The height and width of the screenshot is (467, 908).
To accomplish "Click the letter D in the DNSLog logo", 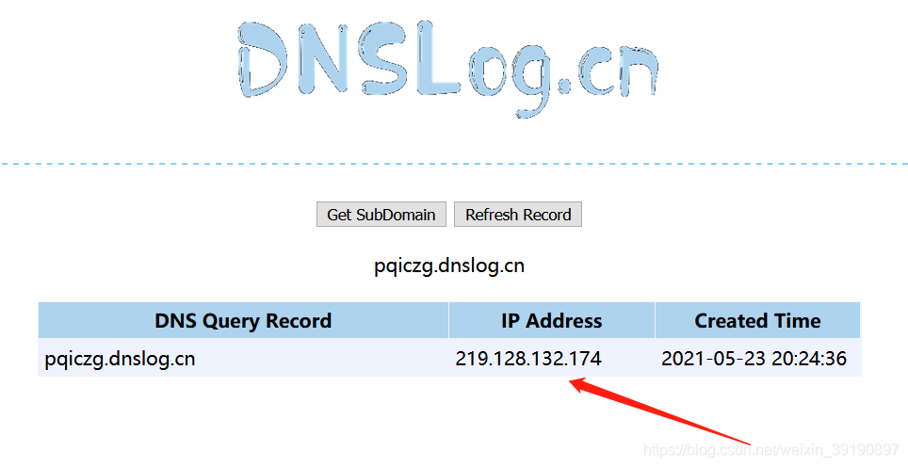I will pyautogui.click(x=263, y=59).
